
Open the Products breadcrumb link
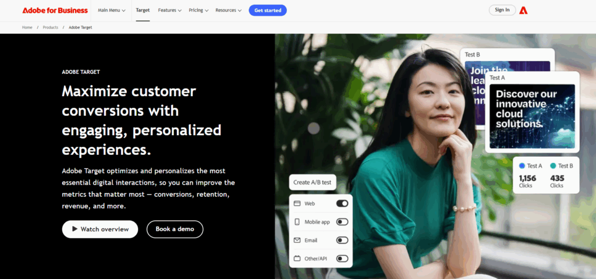51,27
